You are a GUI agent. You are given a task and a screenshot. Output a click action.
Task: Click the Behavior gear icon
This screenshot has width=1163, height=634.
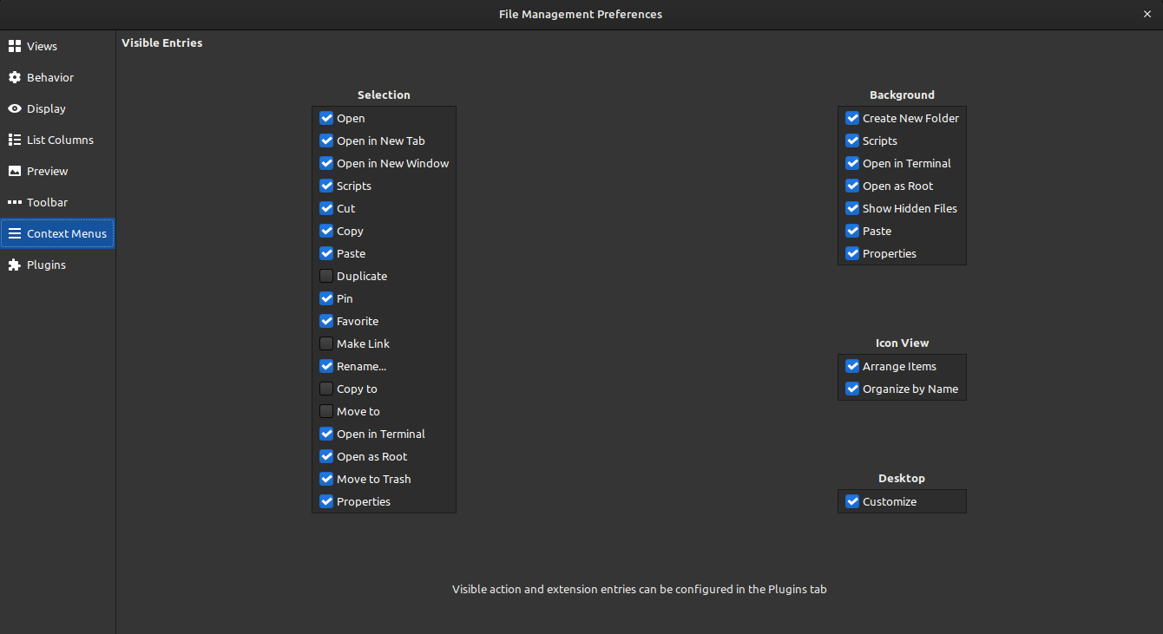(14, 77)
